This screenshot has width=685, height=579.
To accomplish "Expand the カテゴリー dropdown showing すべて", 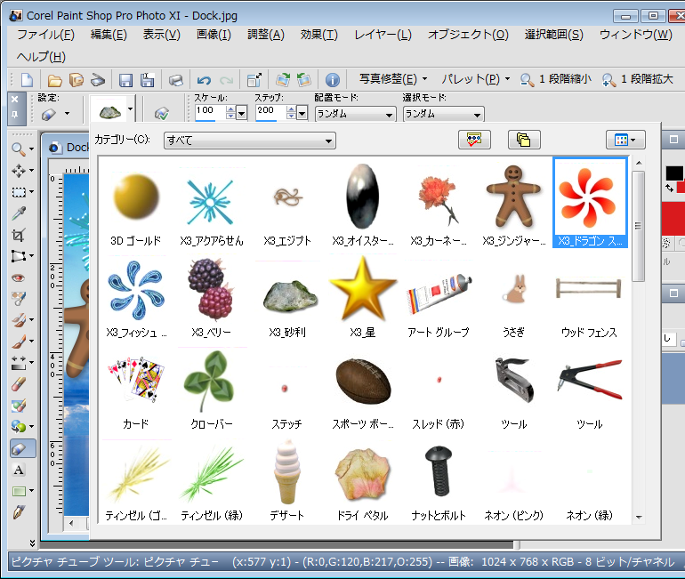I will (x=249, y=141).
